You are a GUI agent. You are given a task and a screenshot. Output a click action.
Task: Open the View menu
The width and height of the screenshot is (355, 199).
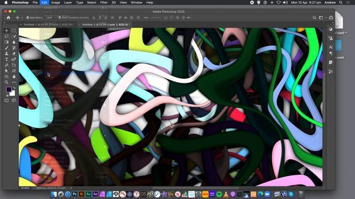pyautogui.click(x=123, y=2)
